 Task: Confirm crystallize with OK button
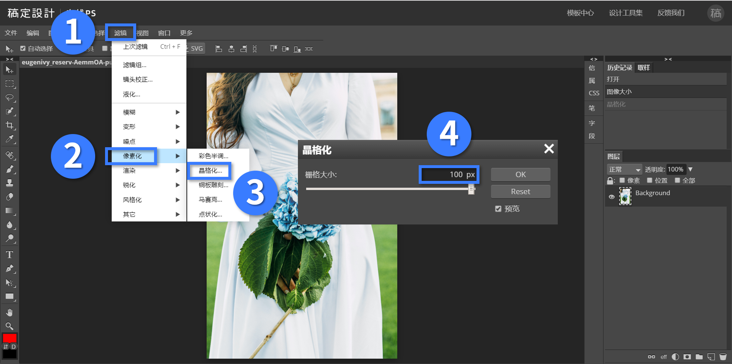coord(520,175)
